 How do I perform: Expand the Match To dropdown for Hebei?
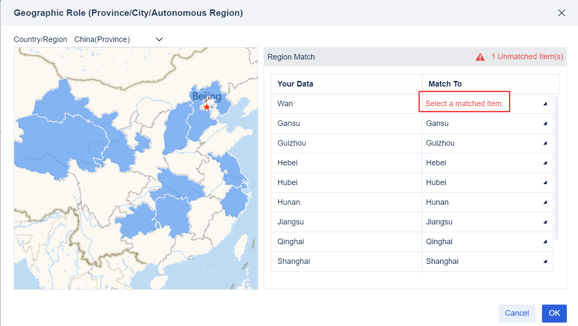pyautogui.click(x=545, y=163)
